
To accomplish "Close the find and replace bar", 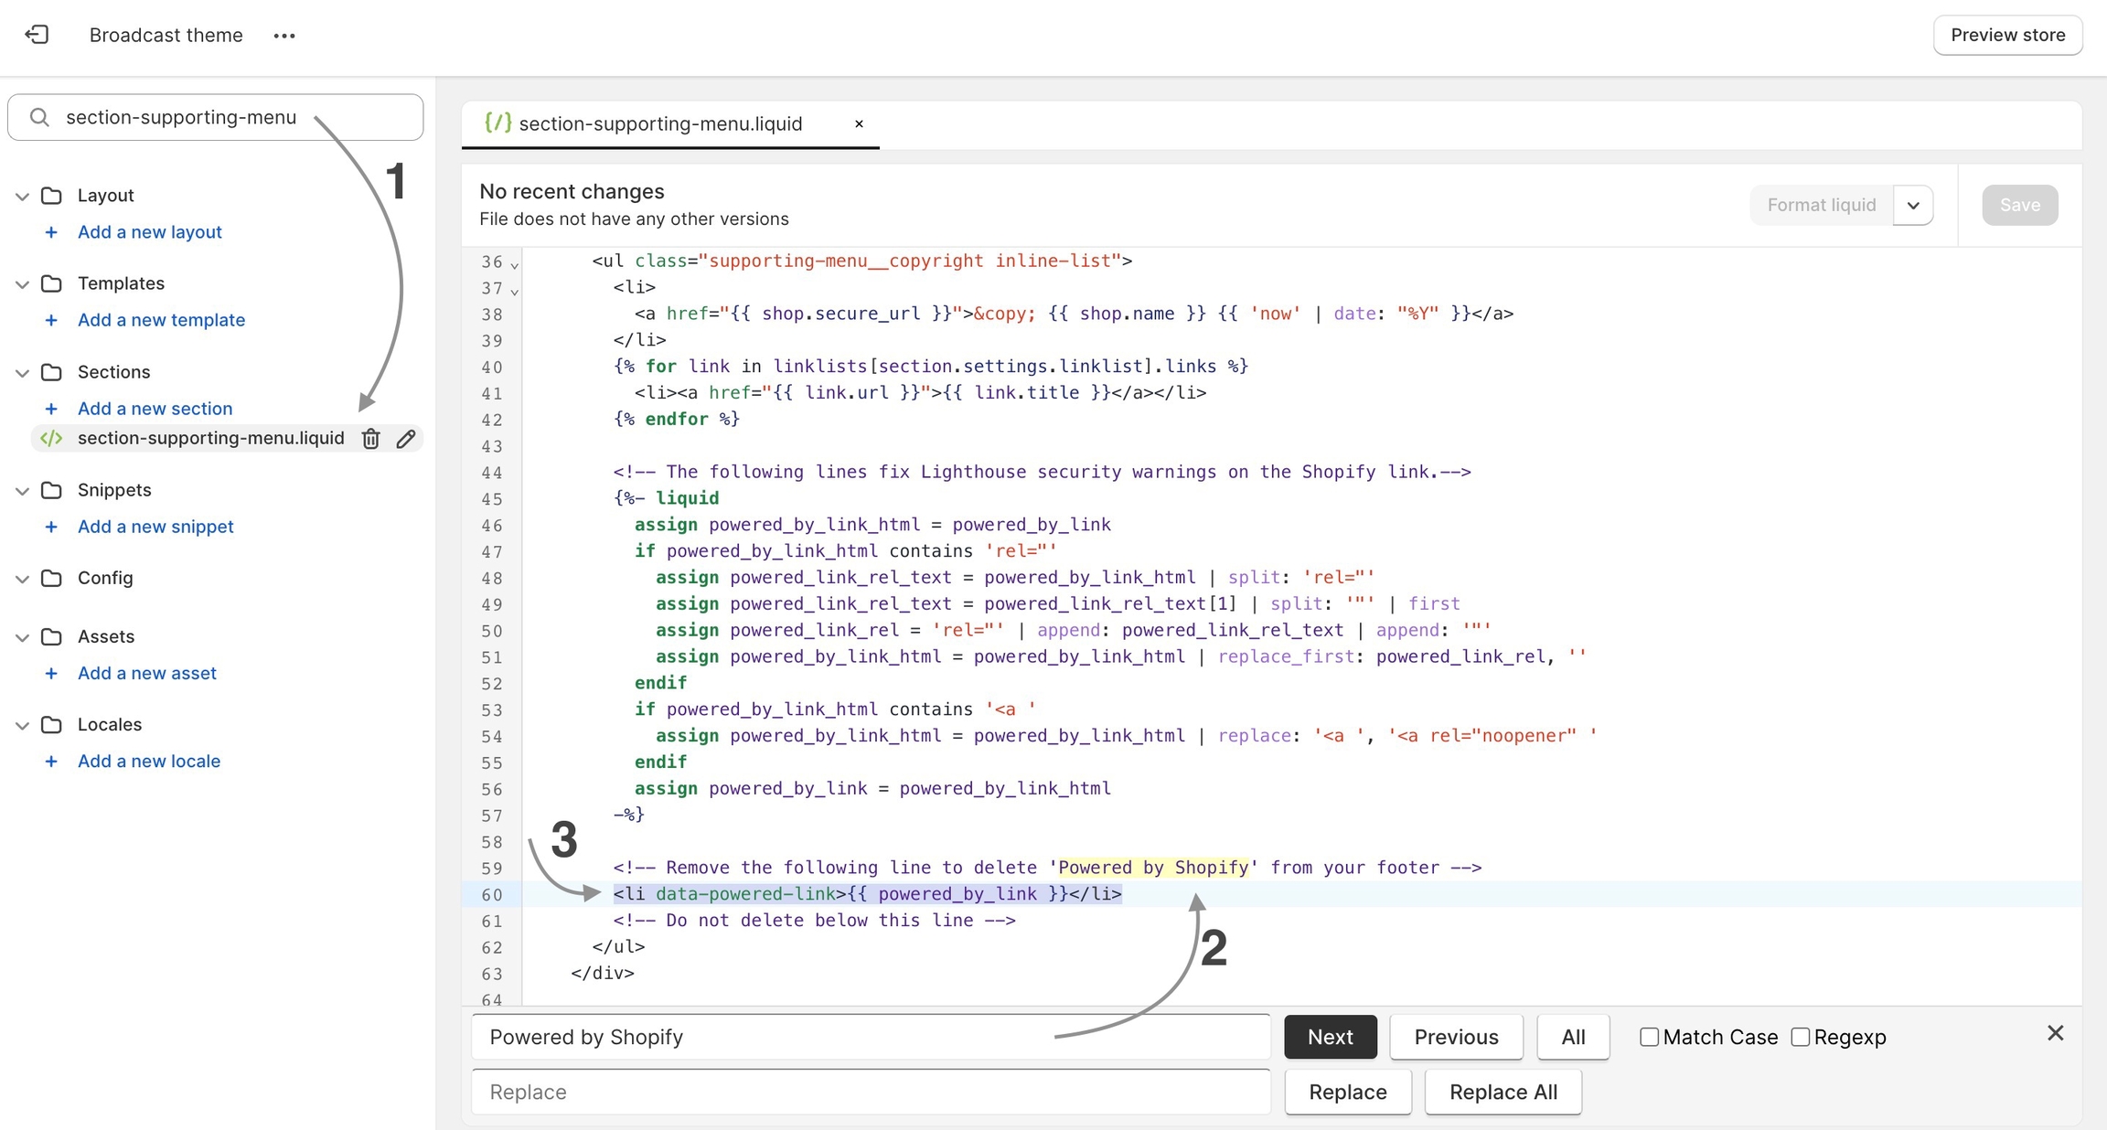I will [x=2055, y=1033].
